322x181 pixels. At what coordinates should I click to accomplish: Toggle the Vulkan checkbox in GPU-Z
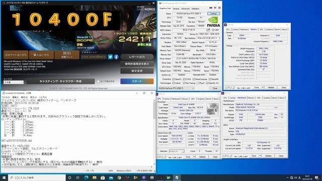174,83
